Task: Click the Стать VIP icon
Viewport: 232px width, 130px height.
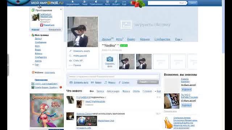Action: [70, 61]
